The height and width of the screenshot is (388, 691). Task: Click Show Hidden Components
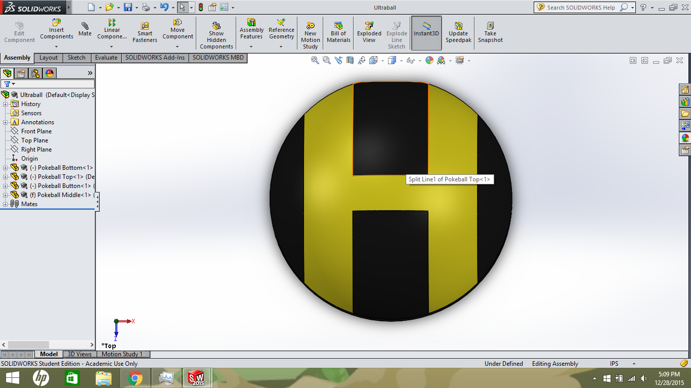217,35
